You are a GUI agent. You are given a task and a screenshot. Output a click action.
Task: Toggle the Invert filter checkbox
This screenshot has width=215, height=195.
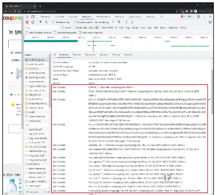coord(62,27)
